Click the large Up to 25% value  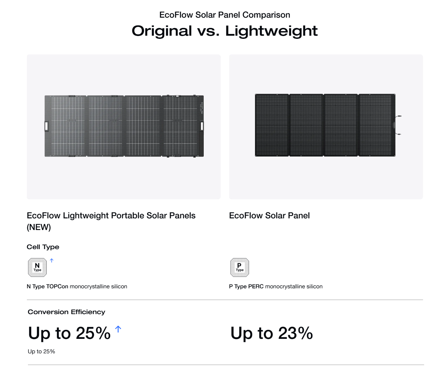click(x=69, y=334)
